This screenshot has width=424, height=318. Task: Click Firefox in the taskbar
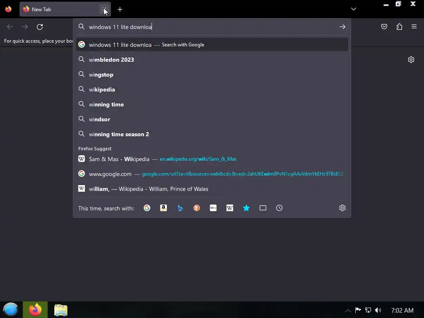(x=35, y=310)
